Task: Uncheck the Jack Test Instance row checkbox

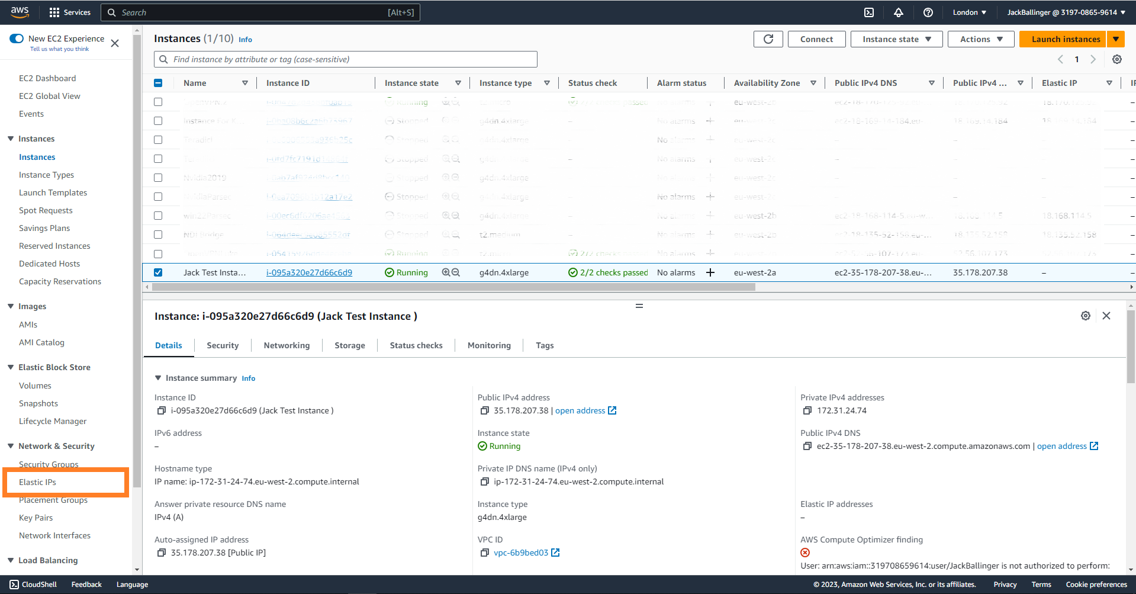Action: click(158, 272)
